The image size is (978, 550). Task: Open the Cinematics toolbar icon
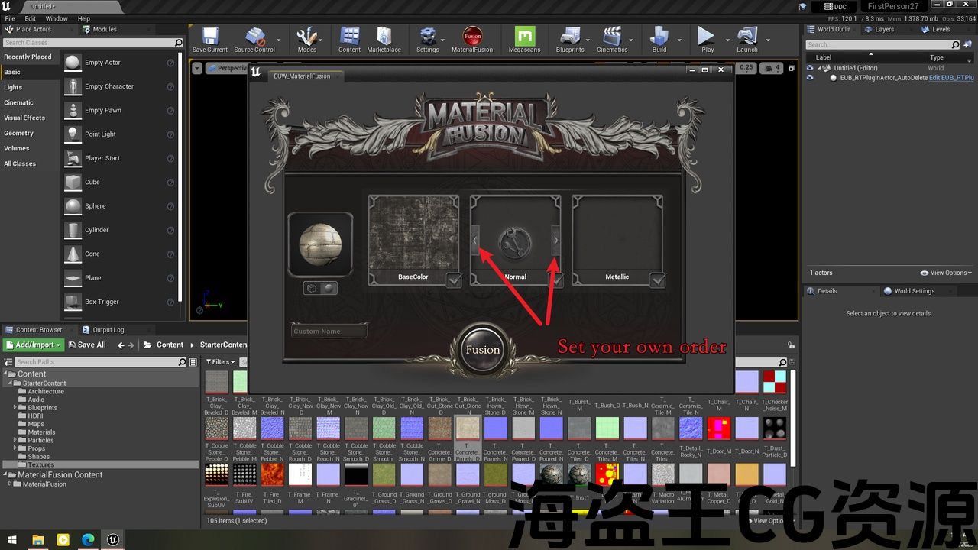click(611, 37)
